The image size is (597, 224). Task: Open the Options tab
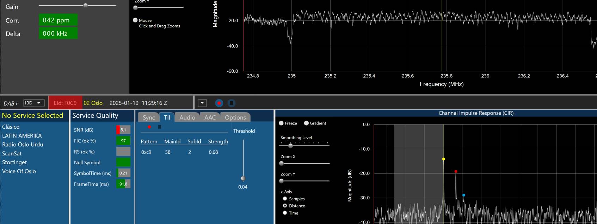click(235, 117)
